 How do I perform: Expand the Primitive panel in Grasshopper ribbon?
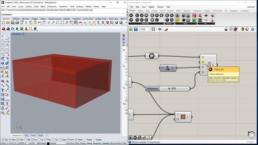(x=173, y=23)
